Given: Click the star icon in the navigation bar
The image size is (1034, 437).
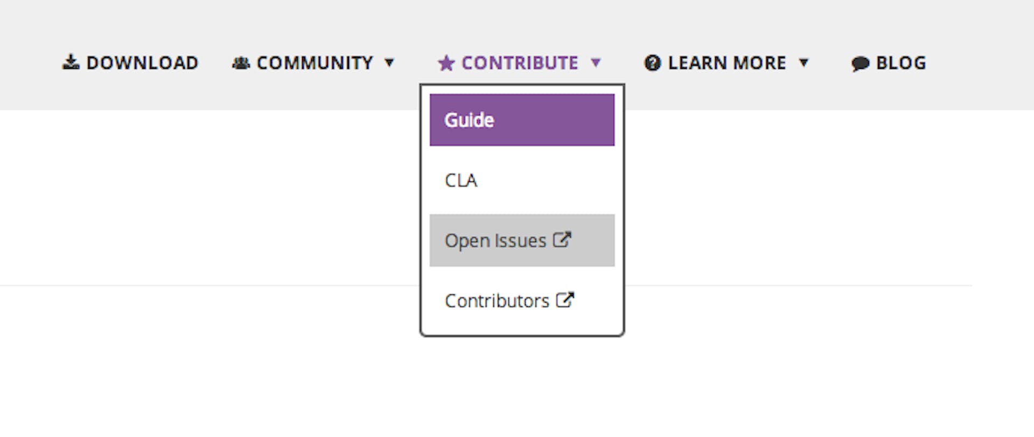Looking at the screenshot, I should point(445,62).
